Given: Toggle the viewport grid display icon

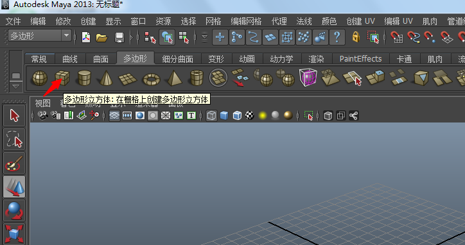Looking at the screenshot, I should coord(114,115).
